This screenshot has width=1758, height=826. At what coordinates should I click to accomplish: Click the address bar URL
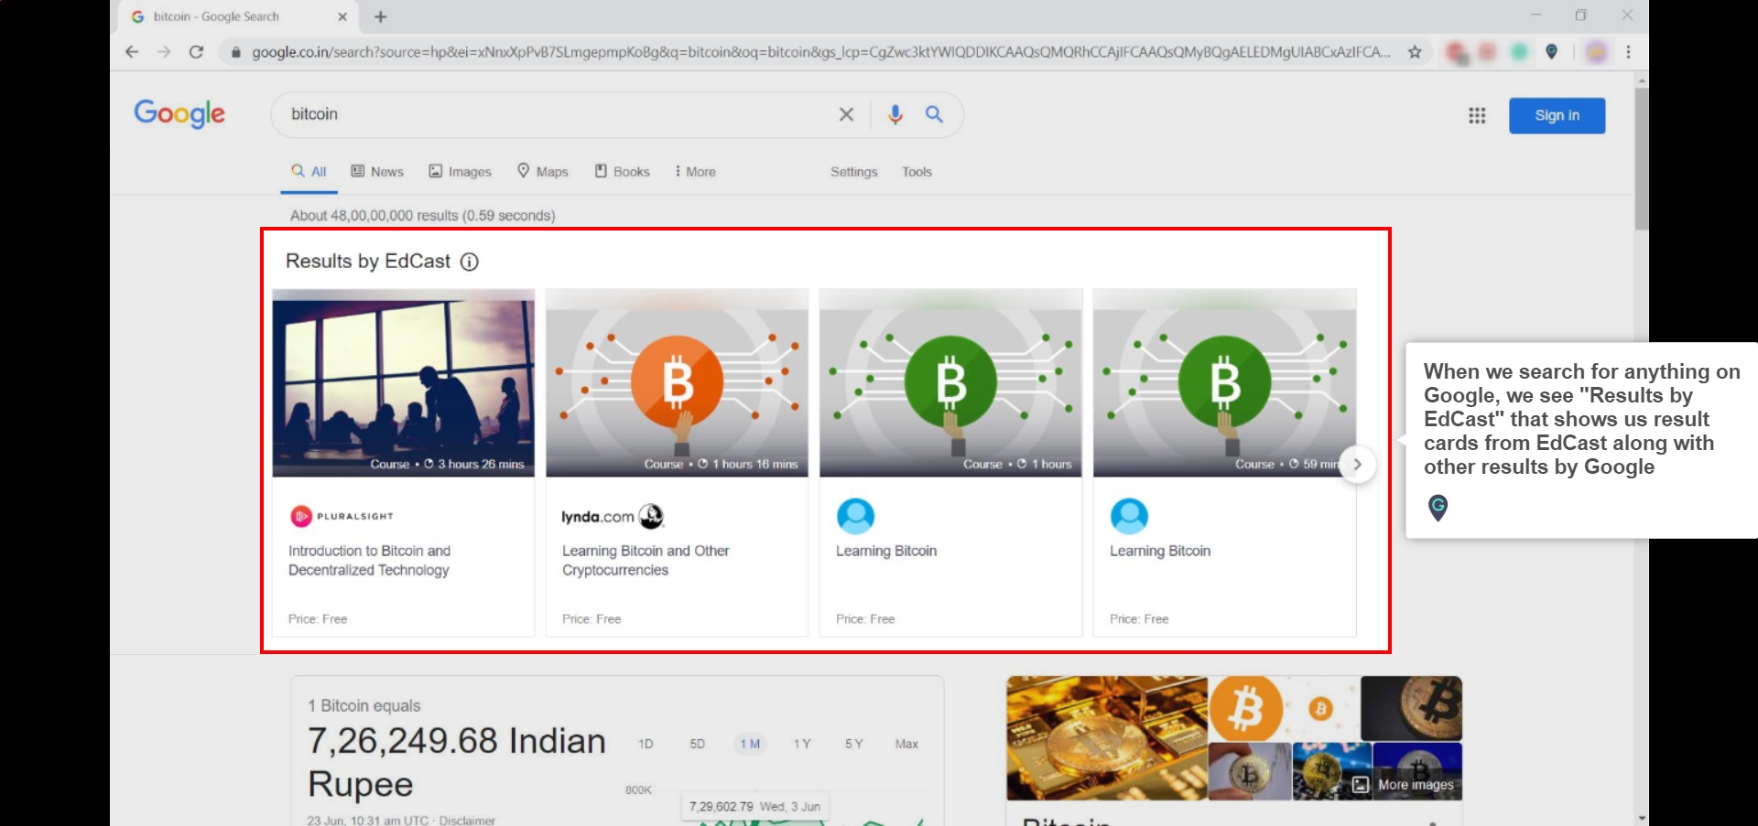(x=820, y=52)
